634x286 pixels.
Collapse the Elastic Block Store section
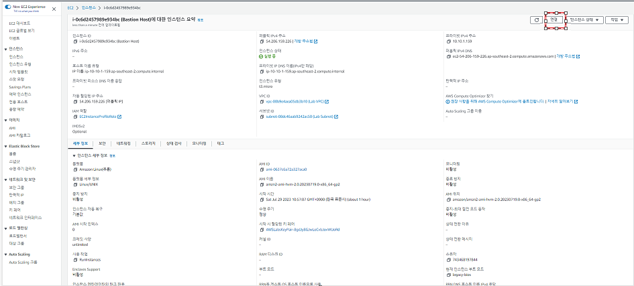[x=5, y=147]
